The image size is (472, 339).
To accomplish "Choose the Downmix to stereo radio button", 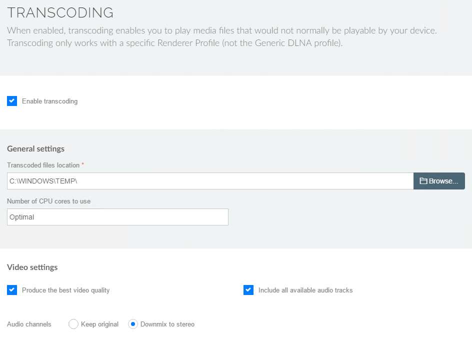I will [133, 324].
